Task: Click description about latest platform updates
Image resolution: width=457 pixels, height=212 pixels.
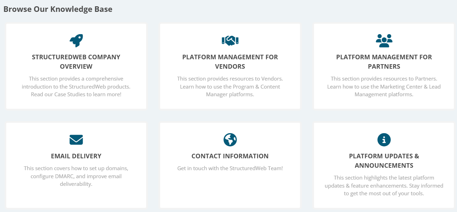Action: coord(384,185)
